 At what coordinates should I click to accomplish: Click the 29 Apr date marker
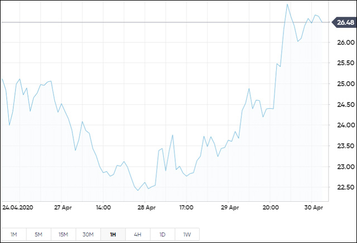click(x=229, y=207)
